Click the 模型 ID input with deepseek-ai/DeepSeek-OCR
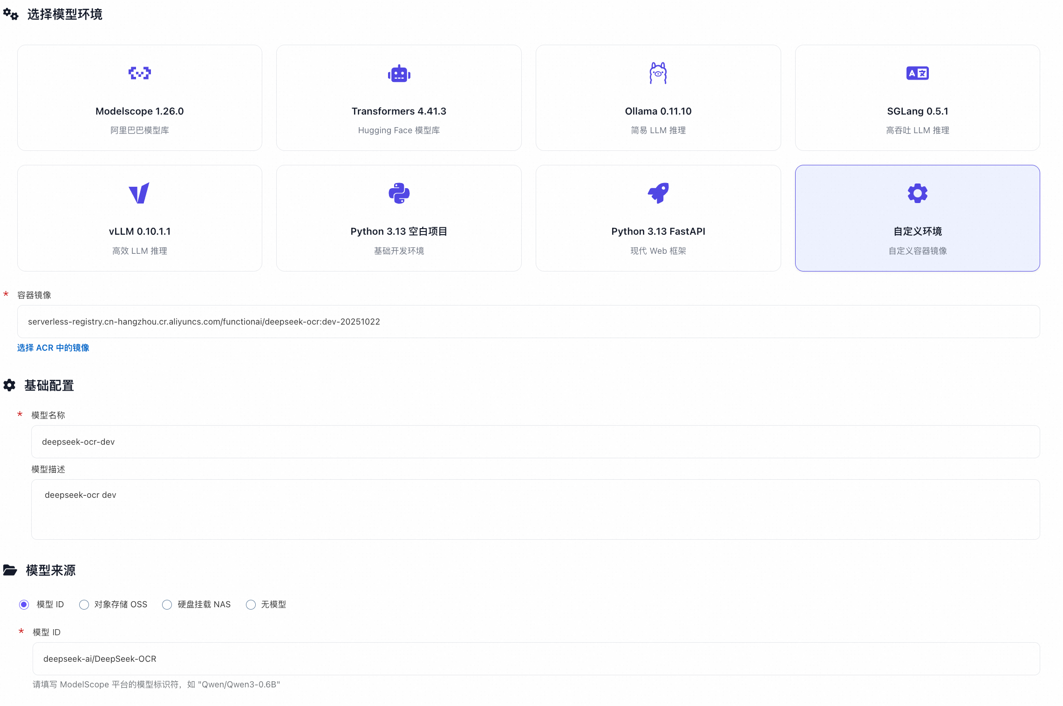Viewport: 1063px width, 706px height. pyautogui.click(x=536, y=659)
